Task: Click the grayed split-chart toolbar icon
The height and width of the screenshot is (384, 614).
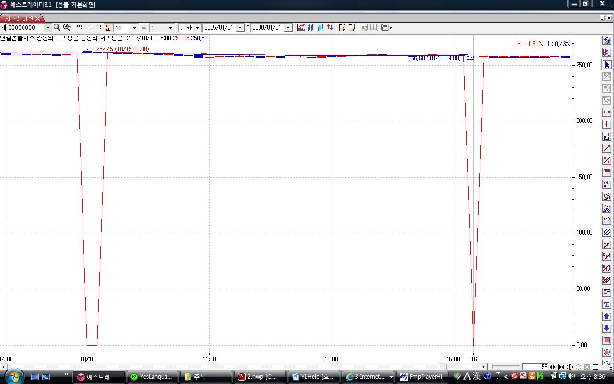Action: (364, 28)
